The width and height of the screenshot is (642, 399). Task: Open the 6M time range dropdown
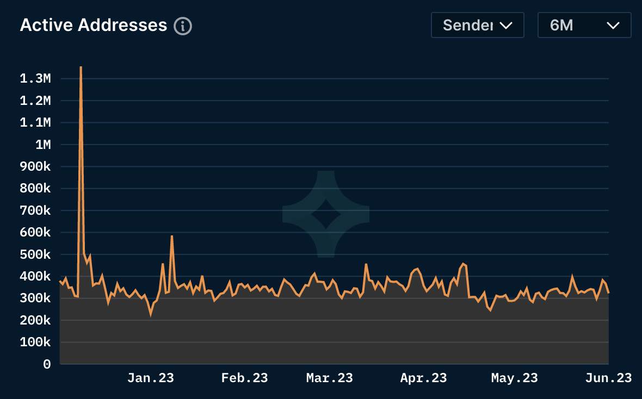click(x=584, y=25)
